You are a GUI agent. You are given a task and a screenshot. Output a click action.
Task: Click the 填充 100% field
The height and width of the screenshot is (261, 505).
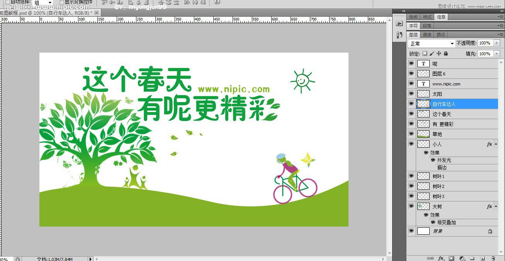pos(485,54)
